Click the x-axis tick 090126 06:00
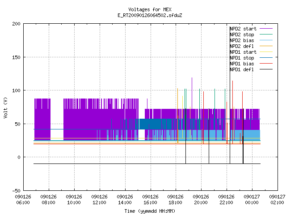Image resolution: width=286 pixels, height=215 pixels. [x=23, y=200]
